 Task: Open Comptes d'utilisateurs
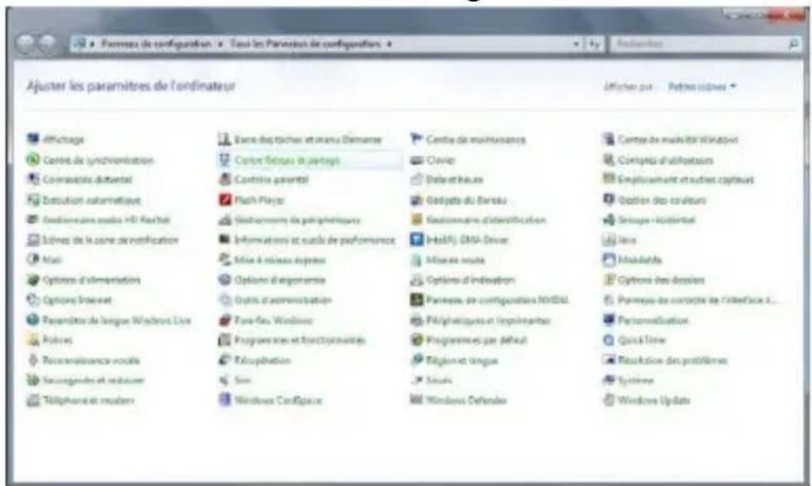click(x=666, y=160)
